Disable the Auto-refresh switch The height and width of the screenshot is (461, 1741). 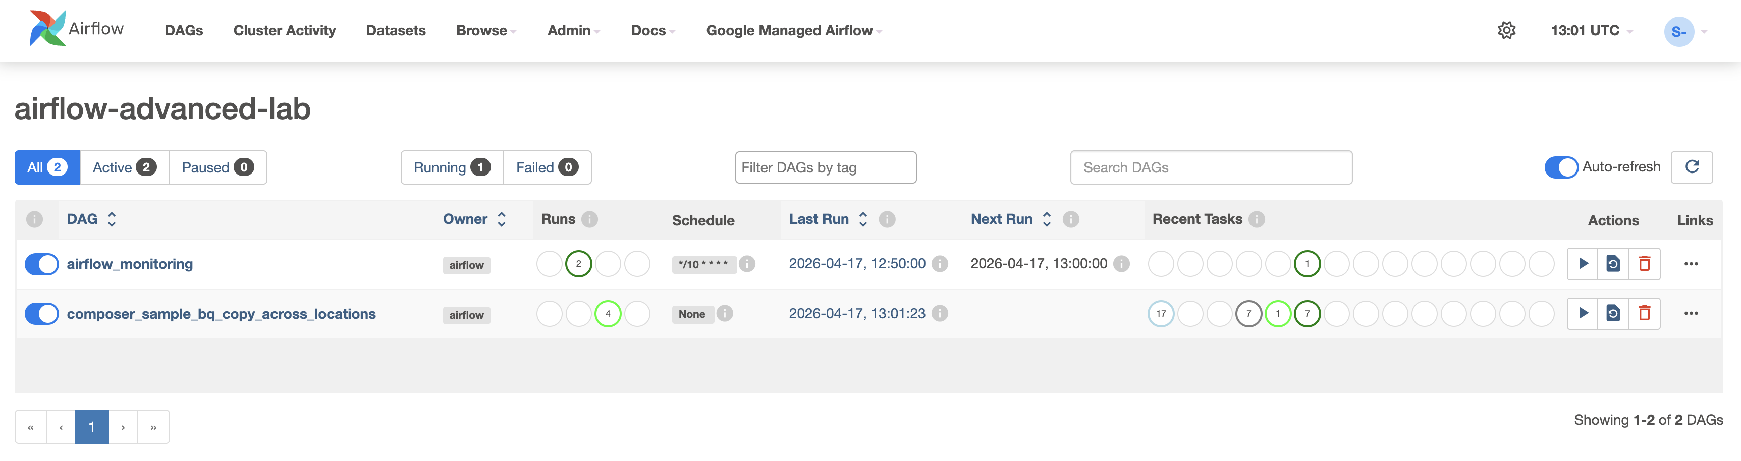click(1560, 167)
